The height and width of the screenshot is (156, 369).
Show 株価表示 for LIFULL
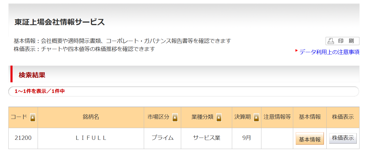pyautogui.click(x=343, y=138)
